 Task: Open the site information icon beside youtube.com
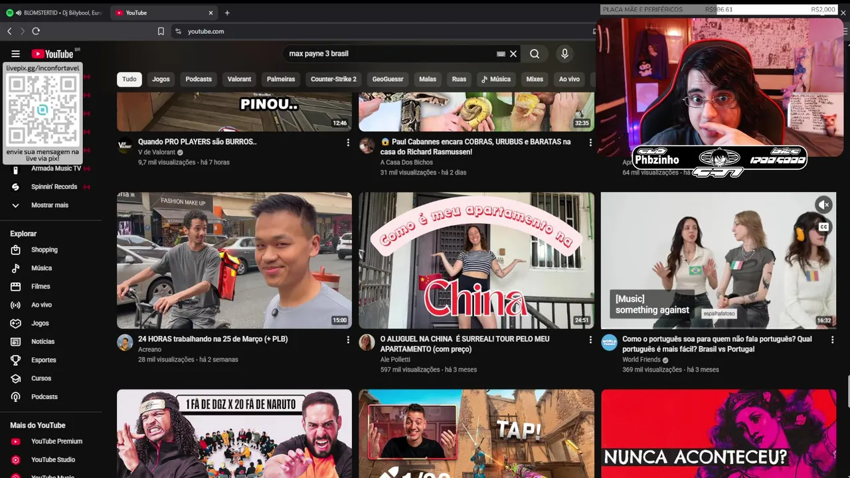tap(178, 31)
